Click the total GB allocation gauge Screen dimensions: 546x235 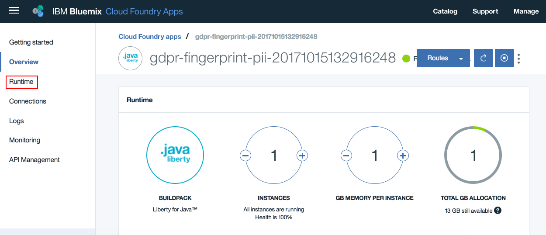[x=473, y=155]
